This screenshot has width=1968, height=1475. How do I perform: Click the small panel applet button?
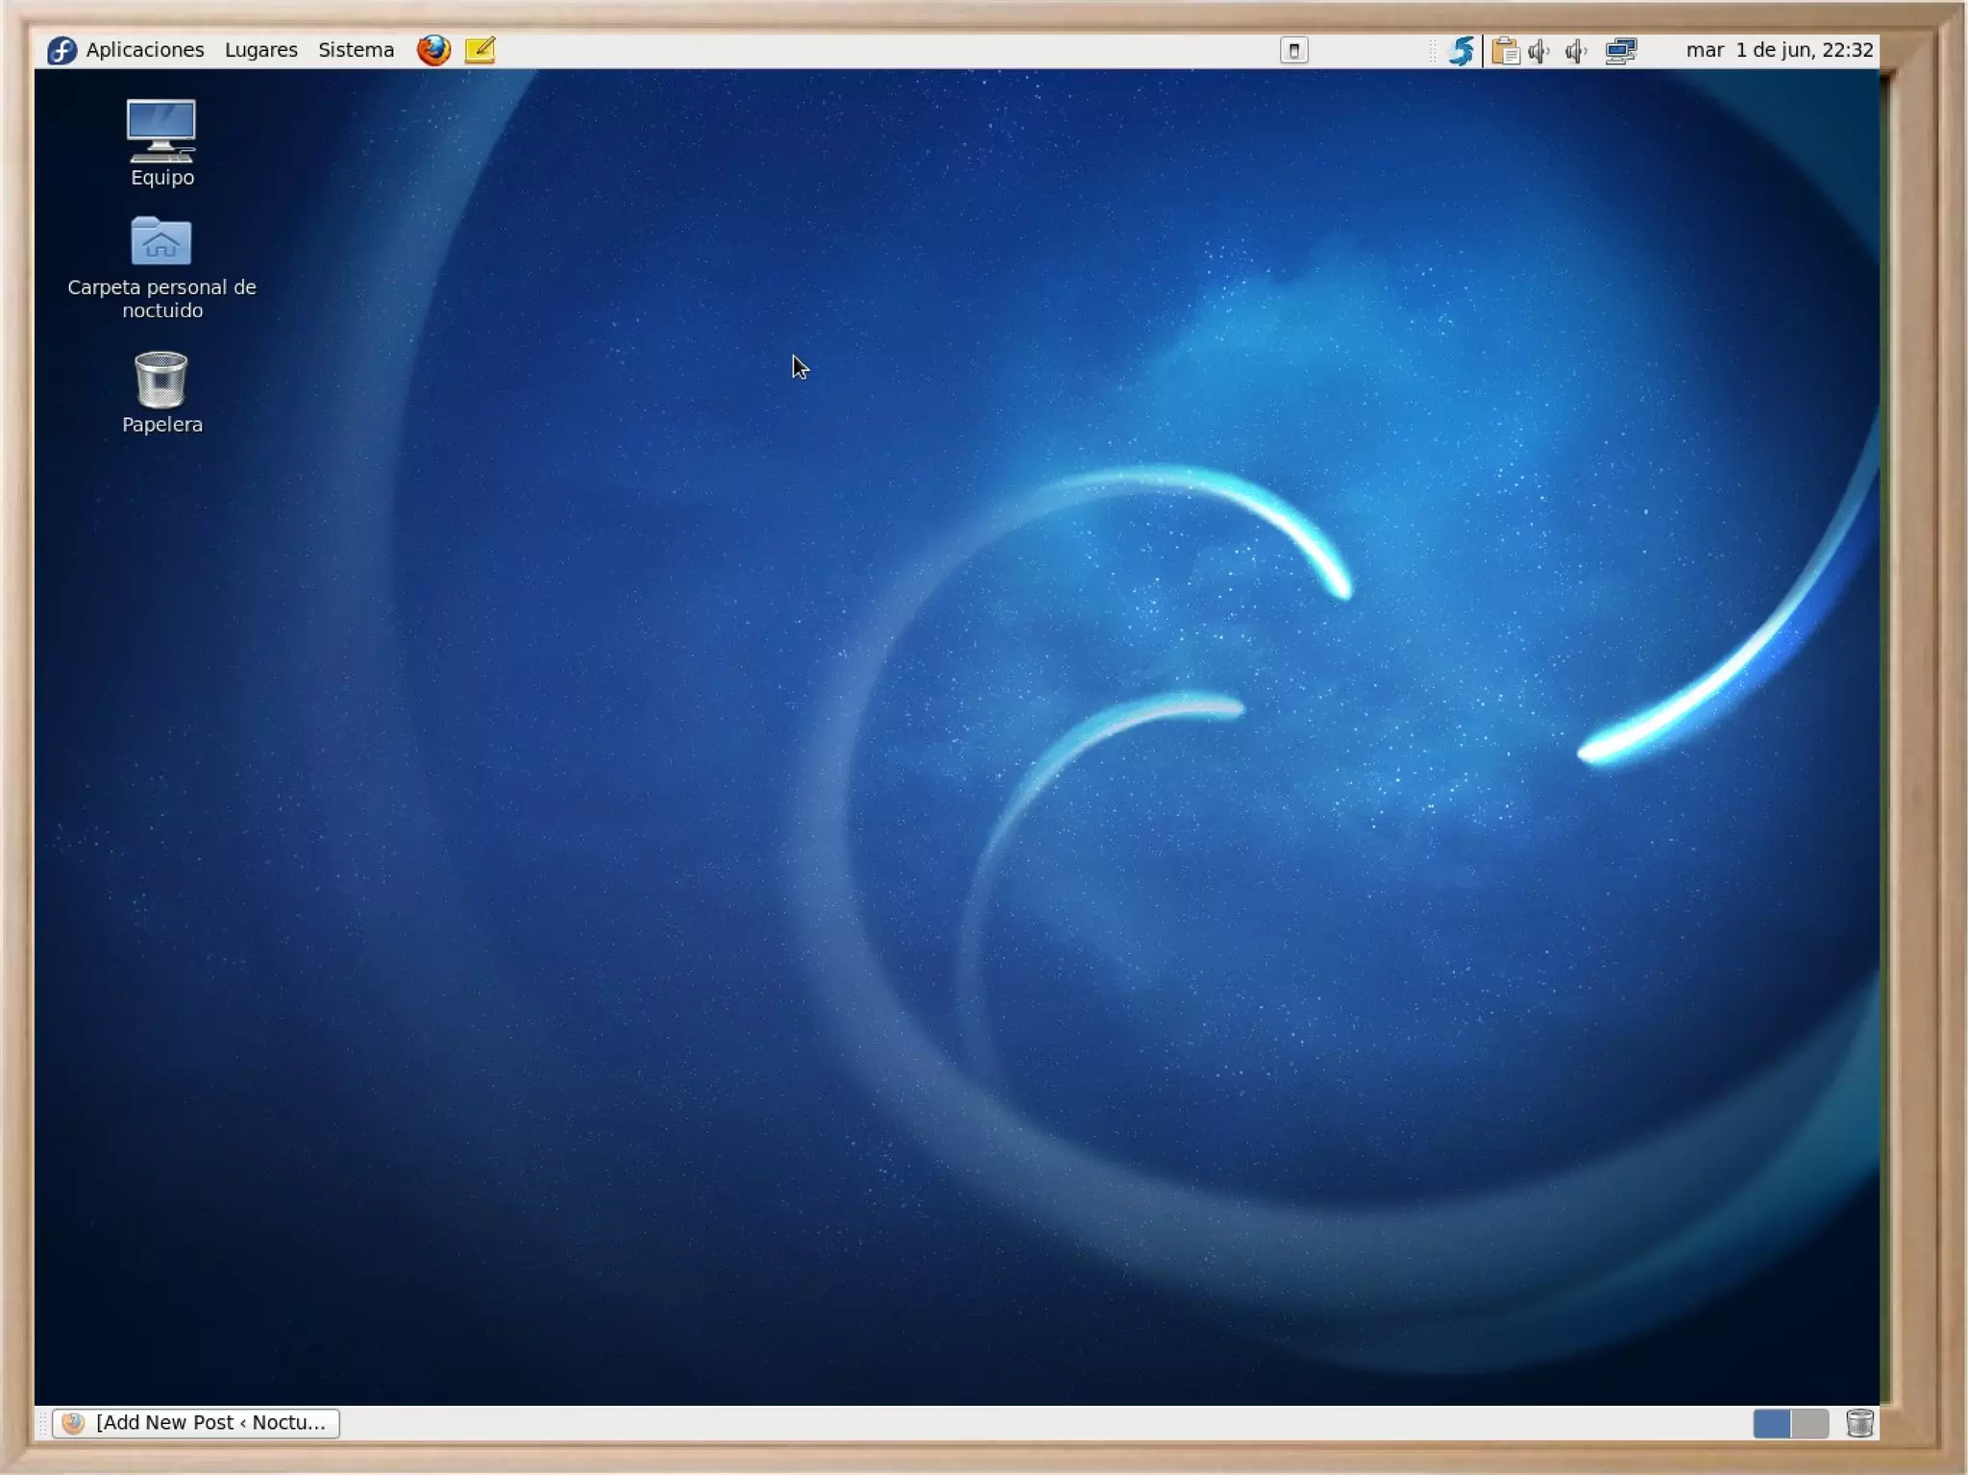tap(1293, 50)
